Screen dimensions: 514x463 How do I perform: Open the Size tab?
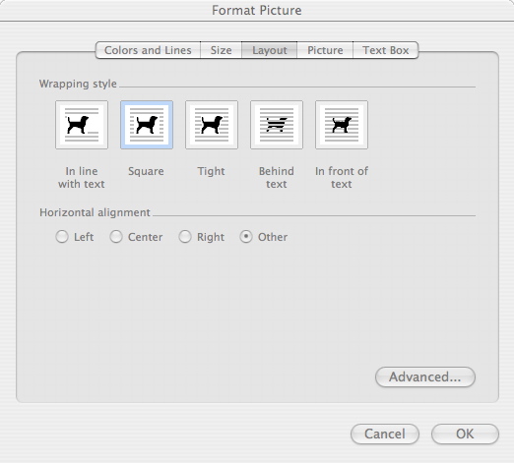pos(221,50)
